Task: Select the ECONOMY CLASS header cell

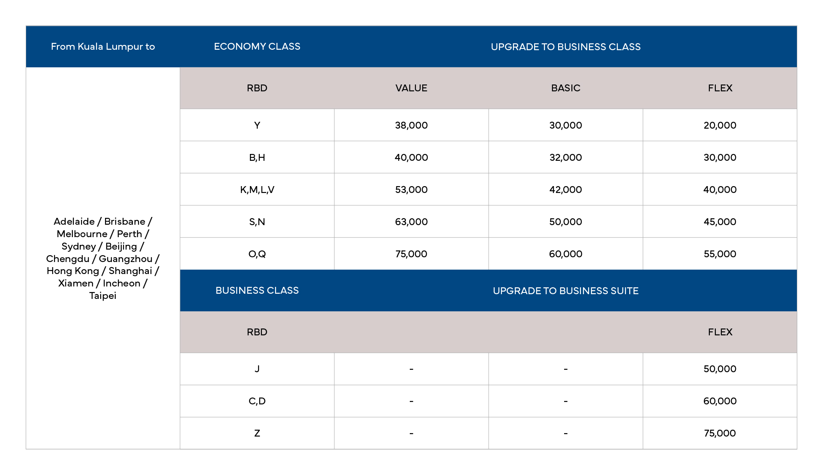Action: tap(257, 47)
